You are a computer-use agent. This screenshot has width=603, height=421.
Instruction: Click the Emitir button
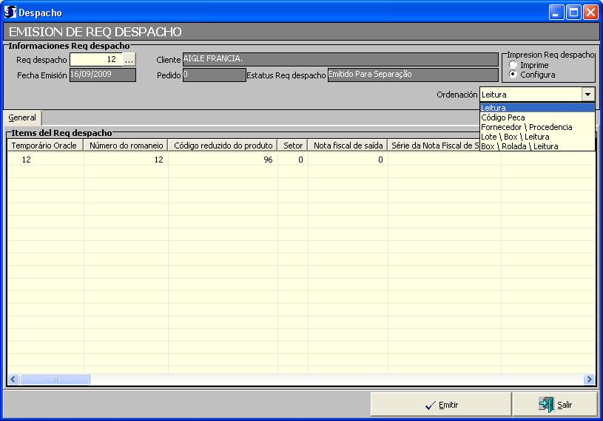[x=441, y=405]
